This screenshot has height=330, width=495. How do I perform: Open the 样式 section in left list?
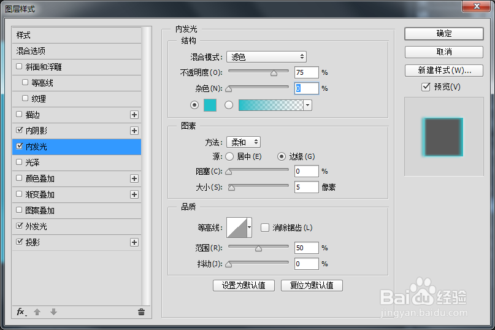[77, 35]
